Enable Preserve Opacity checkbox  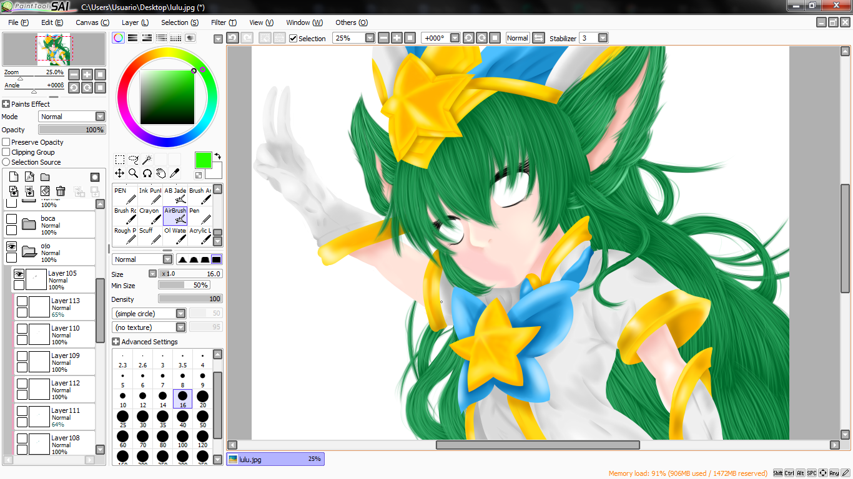6,142
